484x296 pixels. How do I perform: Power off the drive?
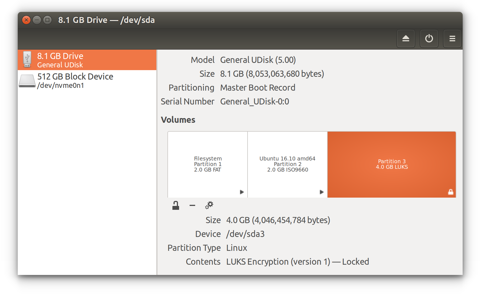pos(429,39)
